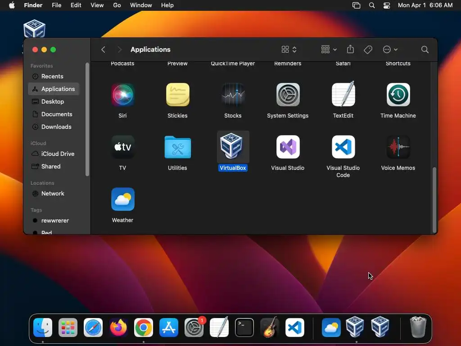Open the Action ellipsis dropdown menu

[x=390, y=50]
